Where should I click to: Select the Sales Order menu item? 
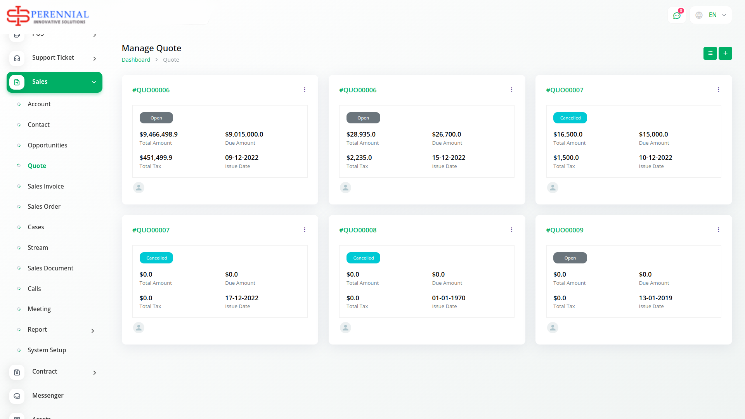44,206
